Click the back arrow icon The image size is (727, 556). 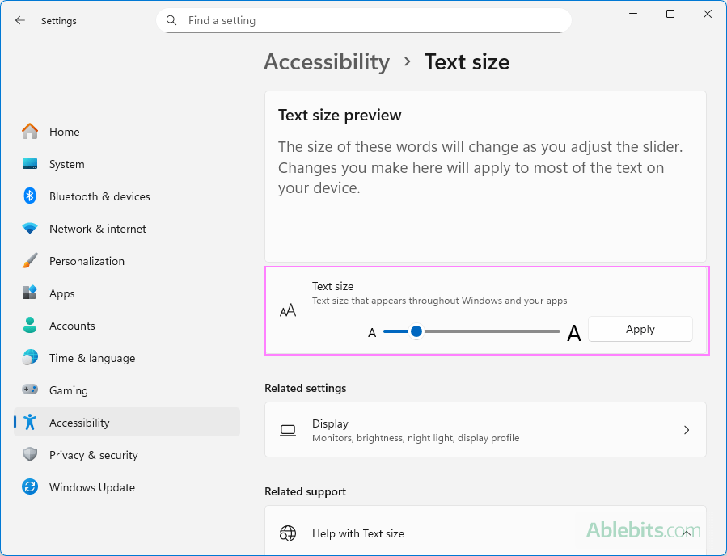[x=20, y=20]
